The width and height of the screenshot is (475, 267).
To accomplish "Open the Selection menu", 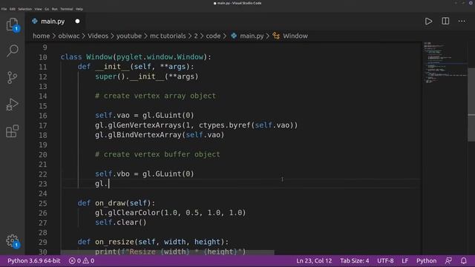I will click(x=24, y=9).
